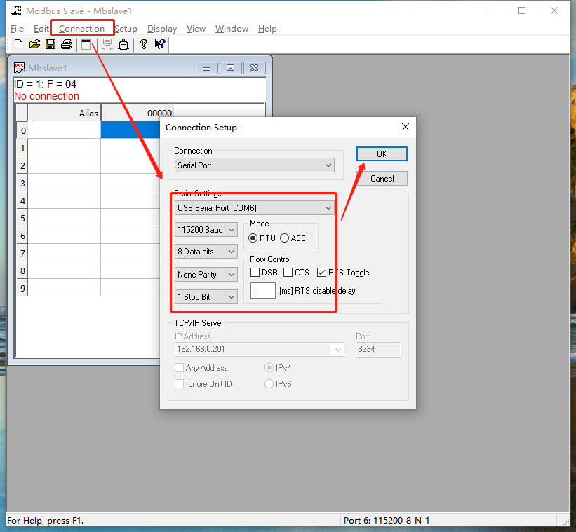Open the None Parity dropdown
Screen dimensions: 576x532
(206, 275)
